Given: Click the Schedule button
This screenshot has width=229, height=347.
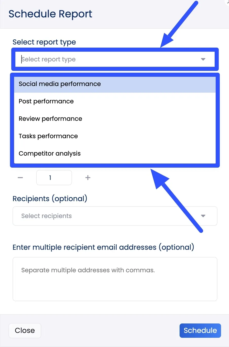Looking at the screenshot, I should (200, 330).
